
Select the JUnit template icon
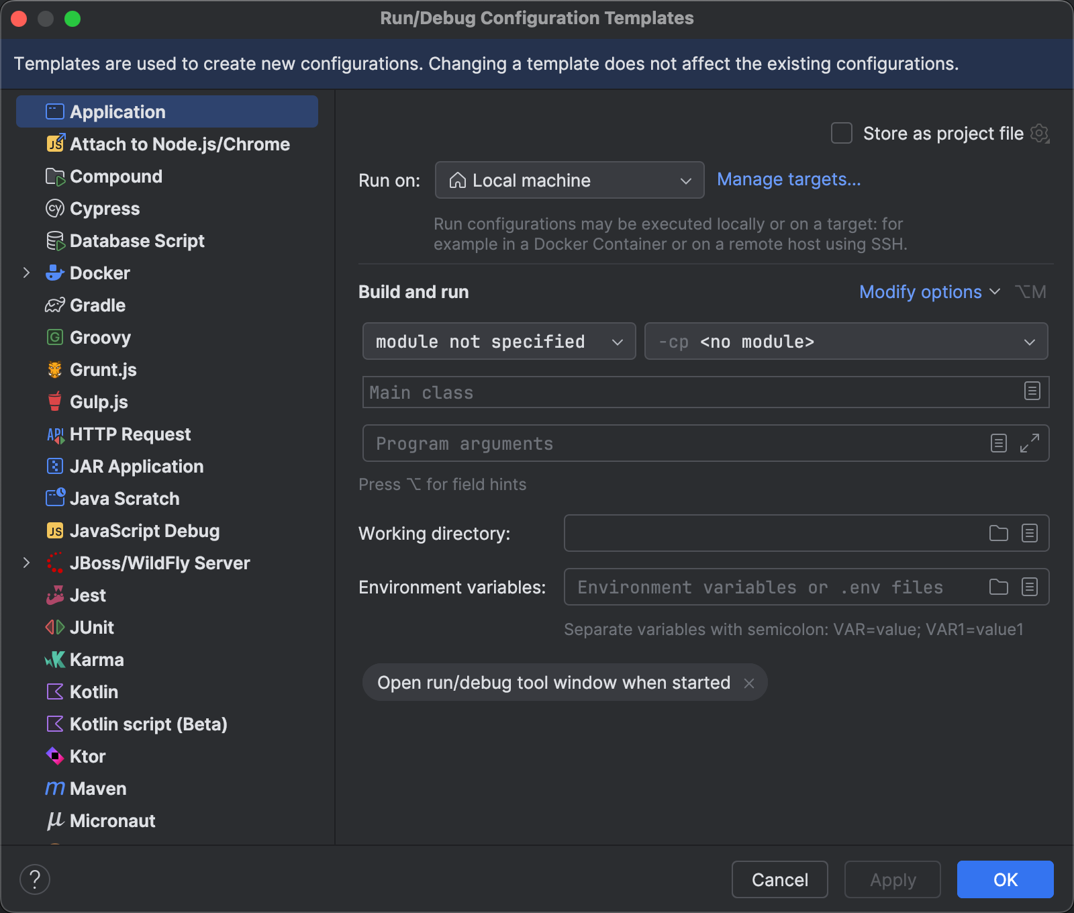[x=54, y=628]
